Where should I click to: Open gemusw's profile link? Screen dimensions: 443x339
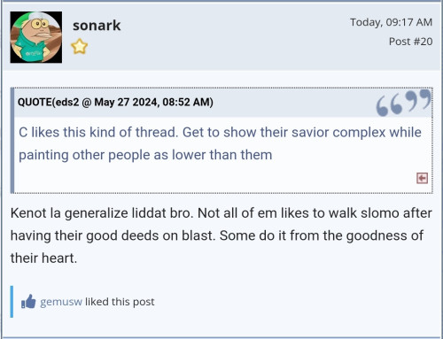click(x=61, y=302)
